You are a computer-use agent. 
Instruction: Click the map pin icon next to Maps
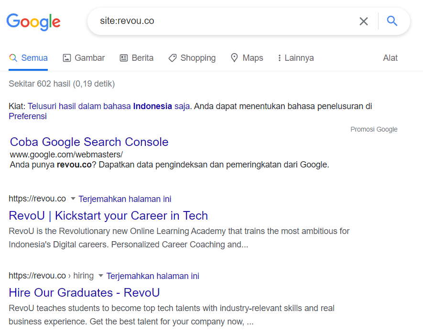tap(234, 57)
